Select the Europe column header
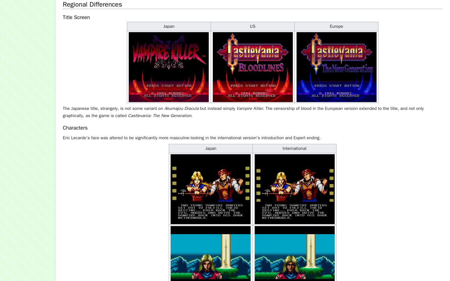The width and height of the screenshot is (450, 281). pyautogui.click(x=336, y=27)
